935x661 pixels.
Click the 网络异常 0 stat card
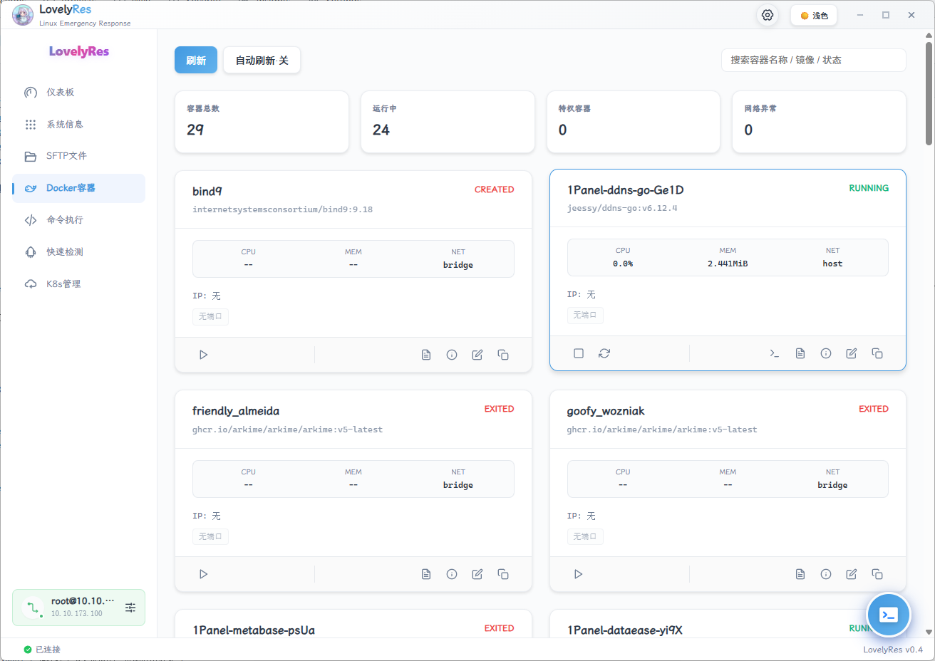(x=819, y=122)
